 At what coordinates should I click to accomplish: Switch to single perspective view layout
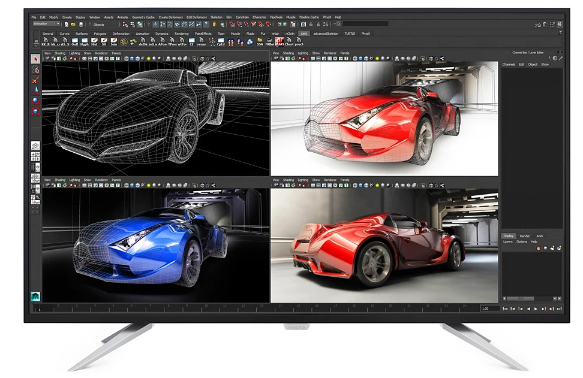tap(35, 145)
